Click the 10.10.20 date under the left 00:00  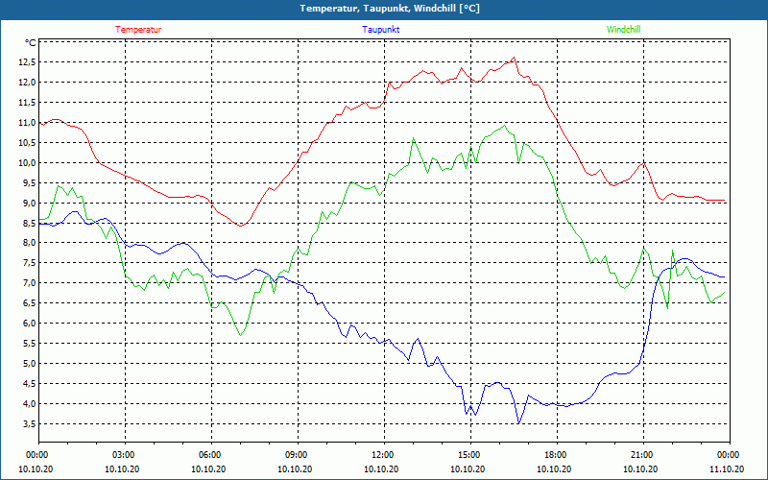(x=36, y=468)
